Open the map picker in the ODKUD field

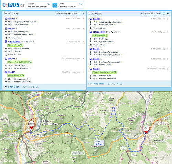49,4
